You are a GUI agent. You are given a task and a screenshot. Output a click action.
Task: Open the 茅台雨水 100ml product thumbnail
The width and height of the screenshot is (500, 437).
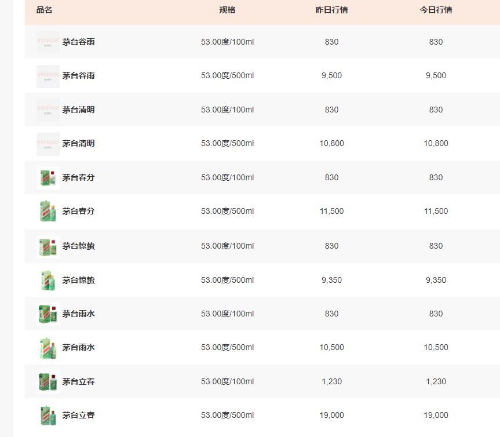point(48,314)
